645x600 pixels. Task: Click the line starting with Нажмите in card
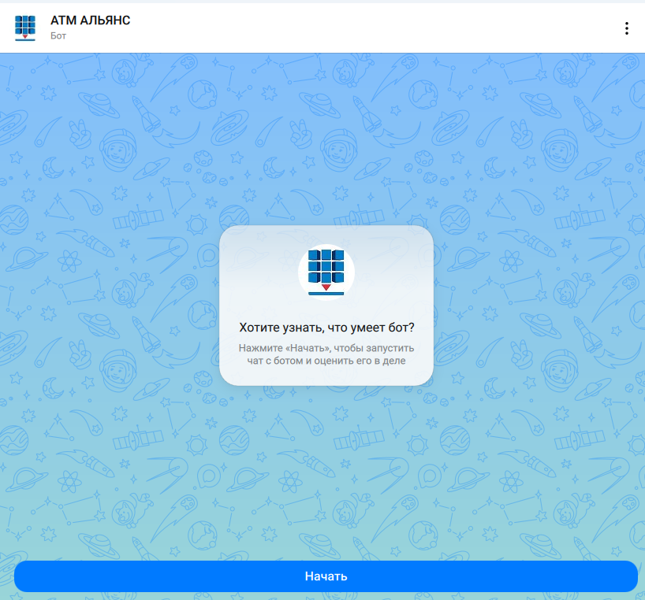[x=326, y=347]
